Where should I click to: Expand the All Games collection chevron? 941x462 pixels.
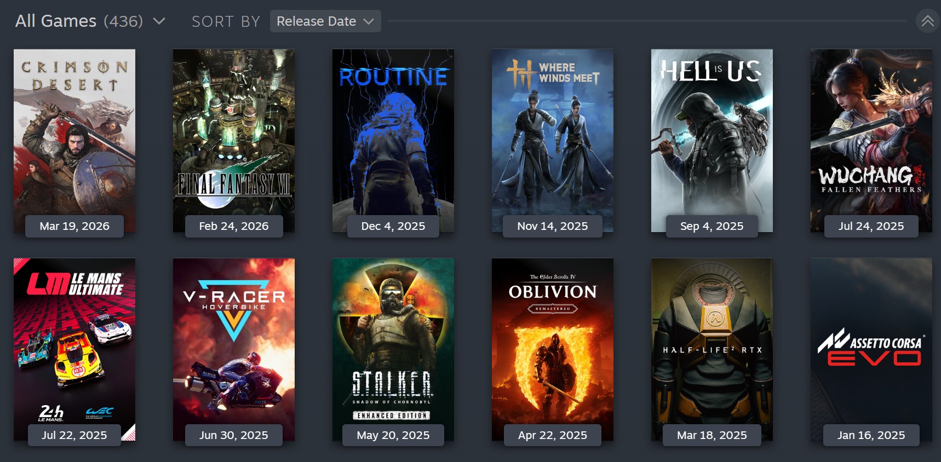(159, 21)
